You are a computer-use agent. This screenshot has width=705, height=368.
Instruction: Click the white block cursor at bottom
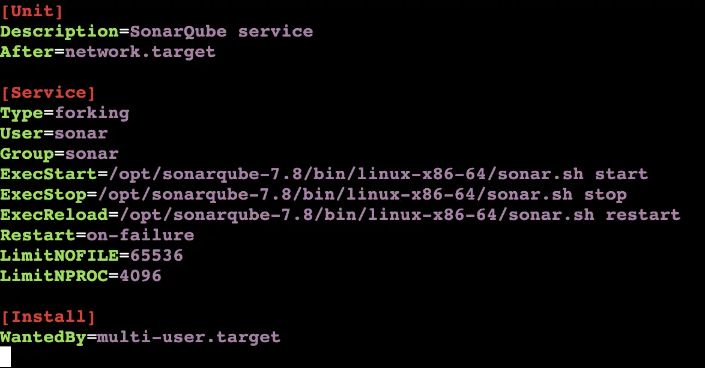pos(5,357)
